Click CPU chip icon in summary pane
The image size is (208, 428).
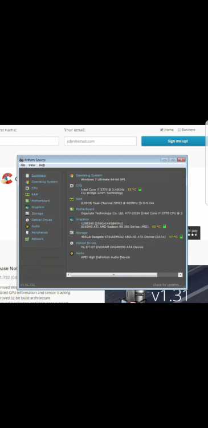[x=71, y=185]
